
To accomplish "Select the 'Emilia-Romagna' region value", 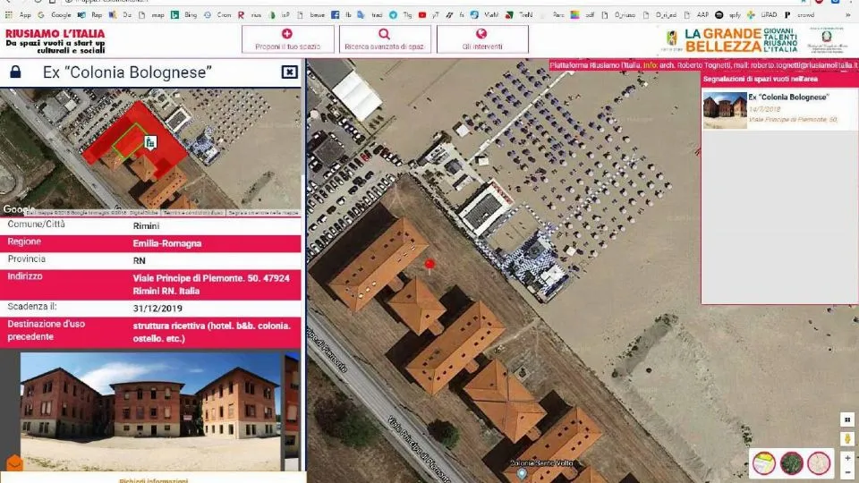I will (x=167, y=243).
